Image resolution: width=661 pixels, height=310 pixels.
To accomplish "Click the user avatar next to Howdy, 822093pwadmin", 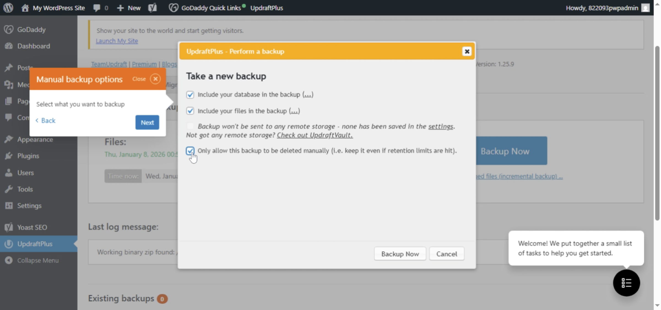I will [646, 8].
